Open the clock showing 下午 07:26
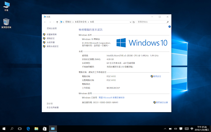 202,129
